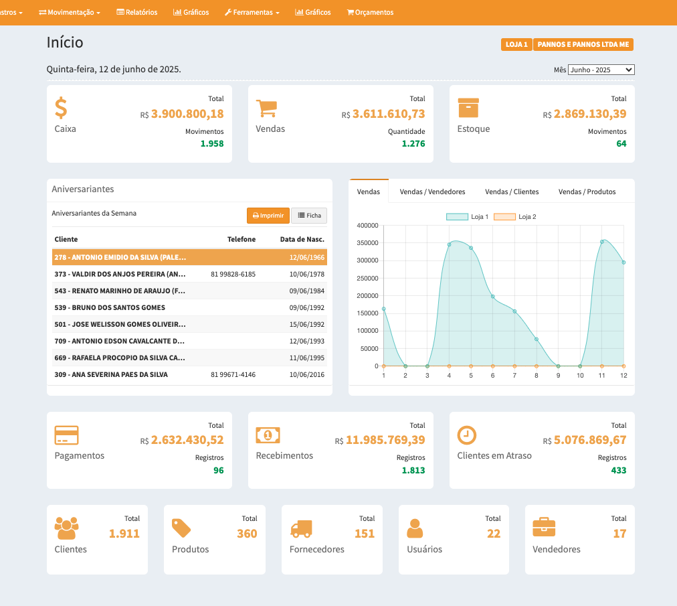Click the Pagamentos credit card icon
This screenshot has height=606, width=677.
tap(66, 435)
